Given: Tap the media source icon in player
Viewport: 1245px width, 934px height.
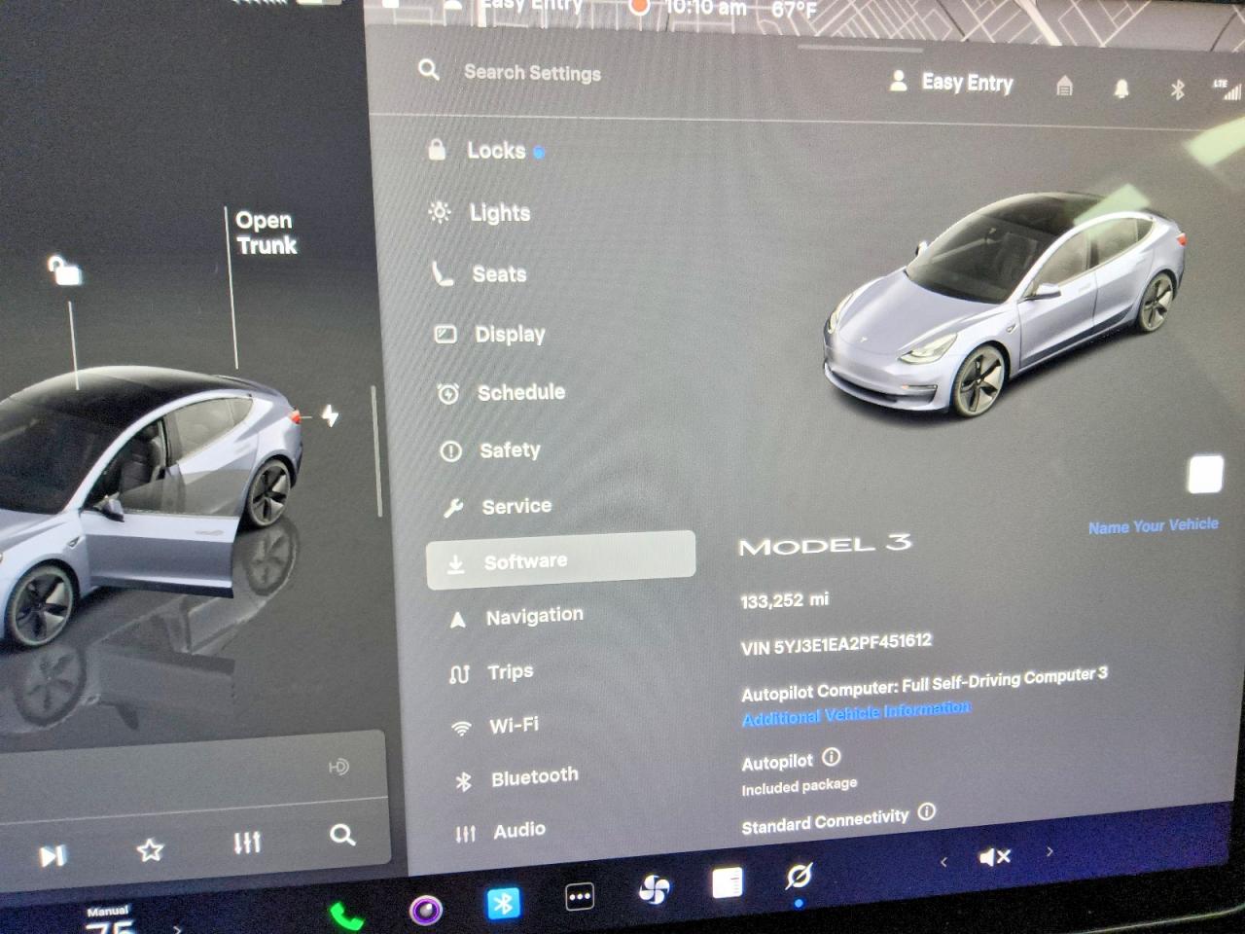Looking at the screenshot, I should [x=338, y=768].
